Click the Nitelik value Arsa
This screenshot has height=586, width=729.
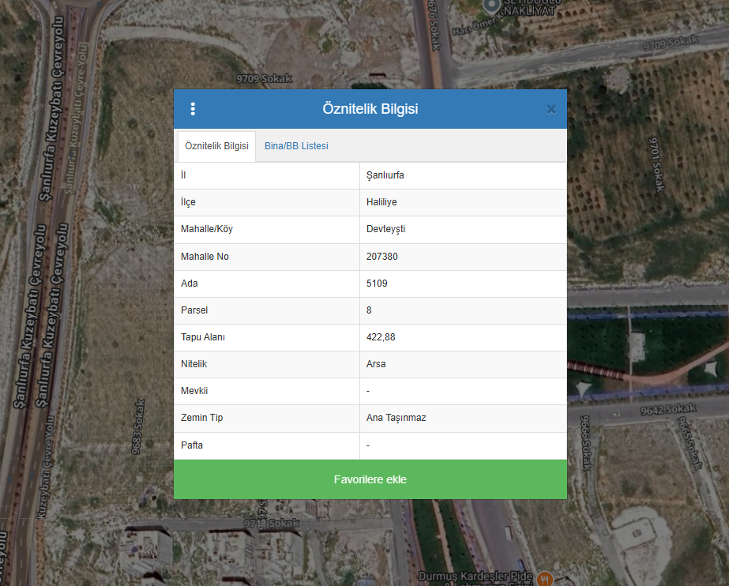[x=376, y=364]
